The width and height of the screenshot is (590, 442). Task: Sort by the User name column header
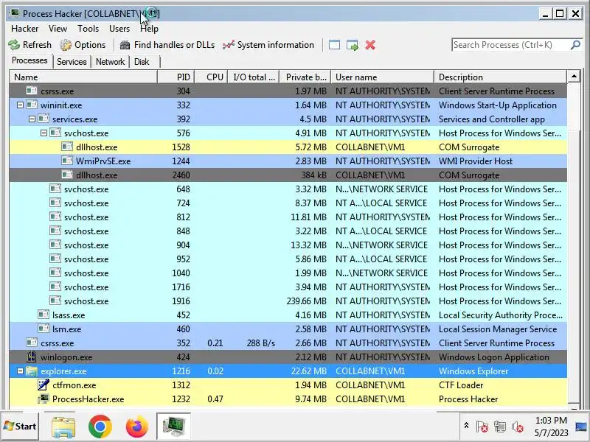382,77
